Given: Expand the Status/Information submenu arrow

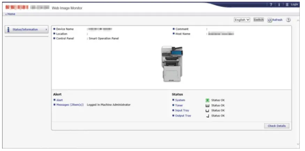Looking at the screenshot, I should pyautogui.click(x=46, y=30).
